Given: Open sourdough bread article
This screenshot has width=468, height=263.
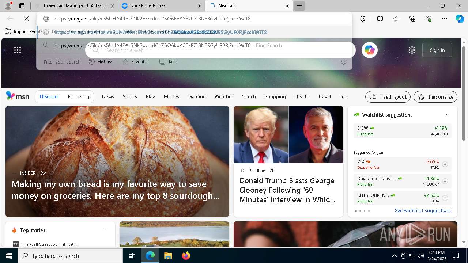Looking at the screenshot, I should click(117, 161).
